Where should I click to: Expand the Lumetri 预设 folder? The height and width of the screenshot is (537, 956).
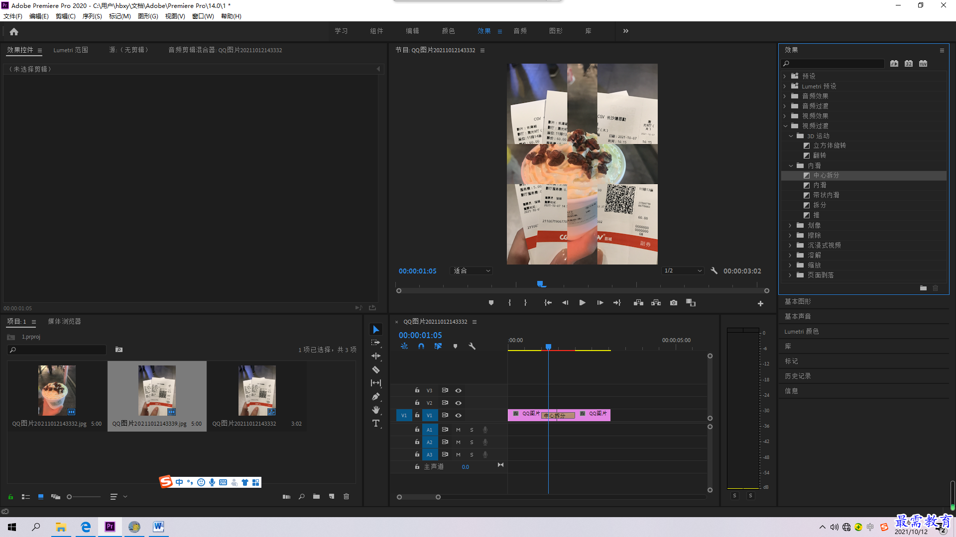coord(785,86)
